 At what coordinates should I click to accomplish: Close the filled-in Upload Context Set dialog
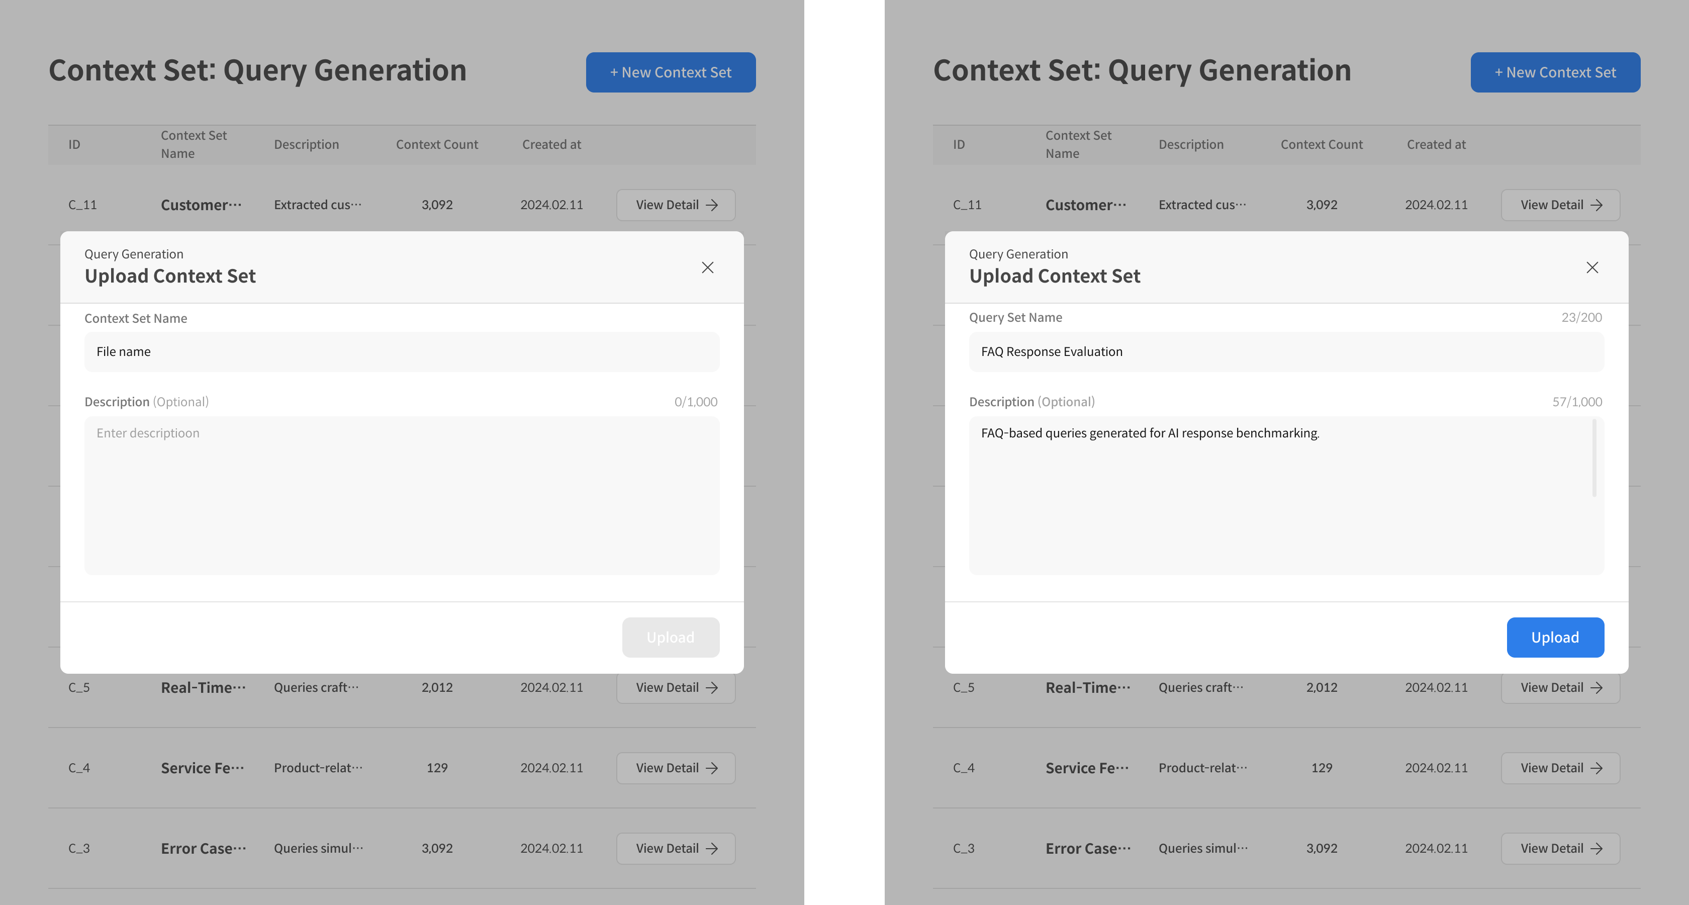(1592, 267)
